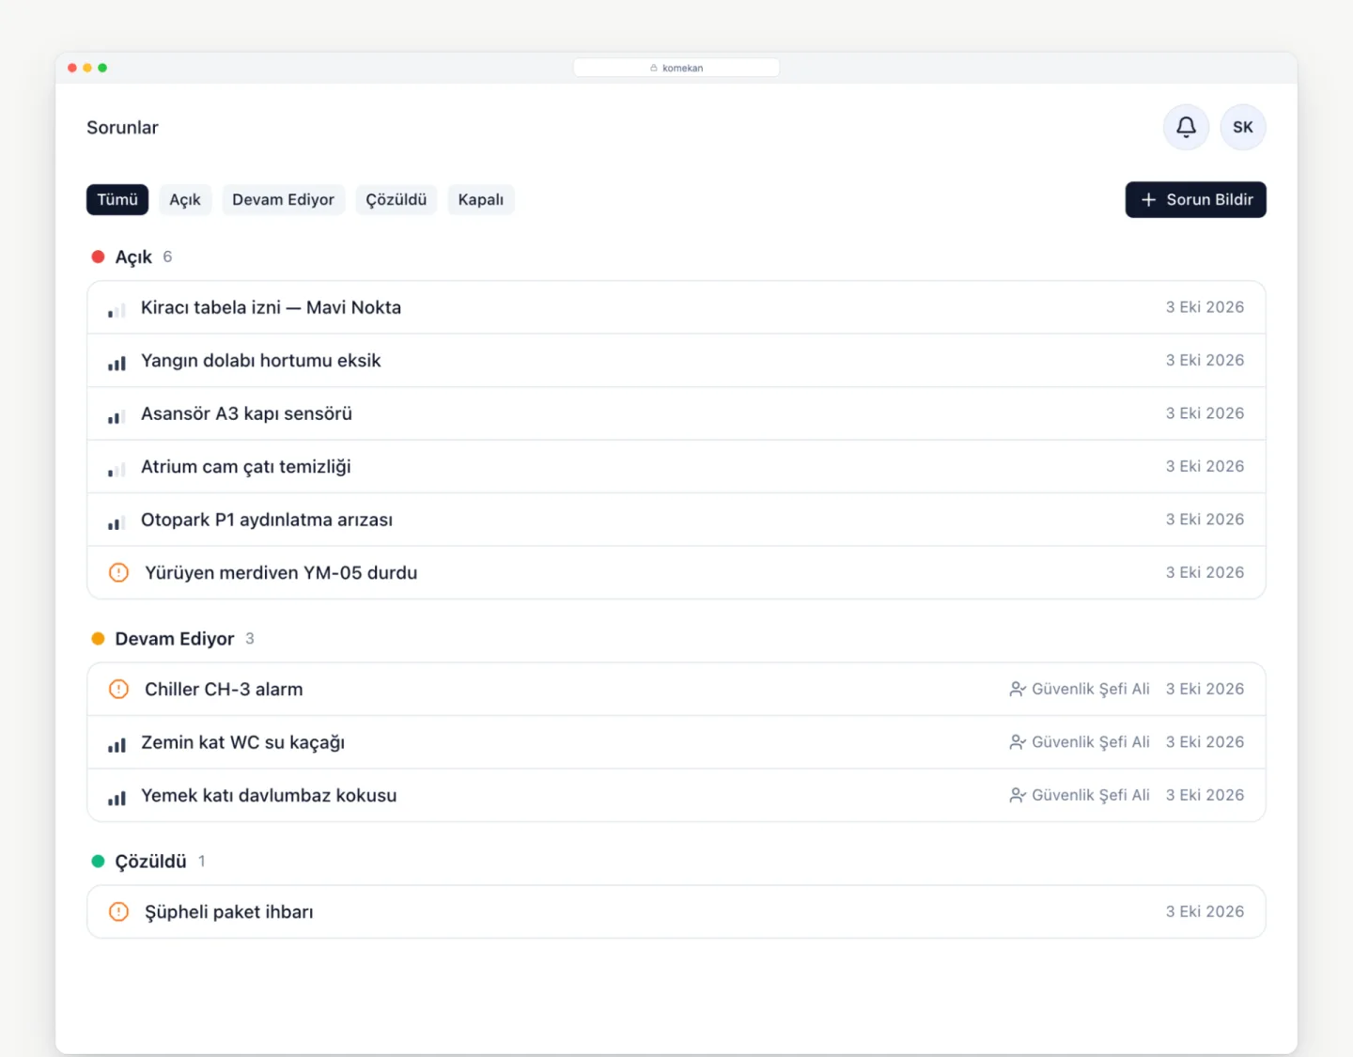Select the Tümü filter tab
Viewport: 1353px width, 1057px height.
(x=117, y=199)
